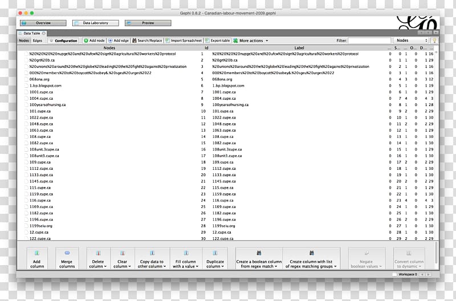Screen dimensions: 456x301
Task: Show the Nodes table
Action: (24, 40)
